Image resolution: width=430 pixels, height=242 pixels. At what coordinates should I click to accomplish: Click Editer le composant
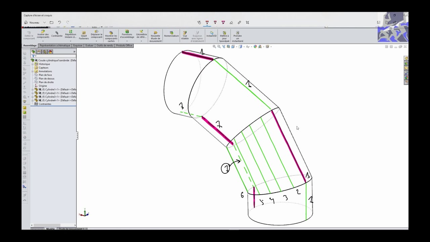(29, 35)
